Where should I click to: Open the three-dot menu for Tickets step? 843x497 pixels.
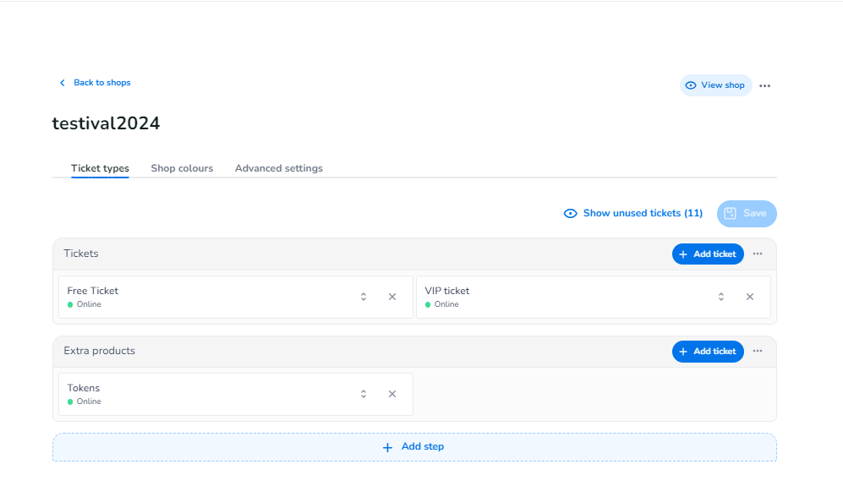[758, 254]
